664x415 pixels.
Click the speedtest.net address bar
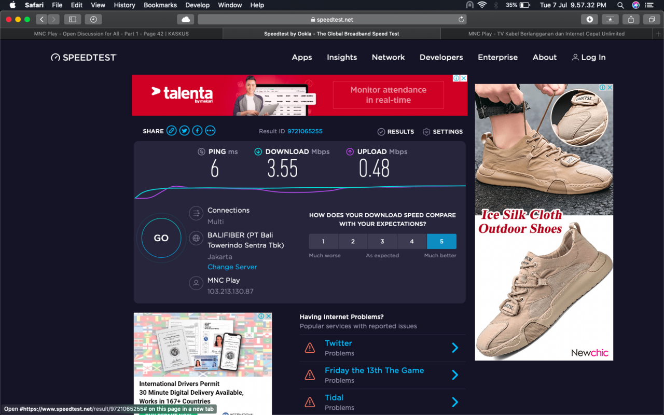point(332,19)
